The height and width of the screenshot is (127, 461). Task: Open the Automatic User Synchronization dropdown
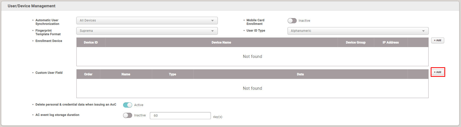(147, 20)
